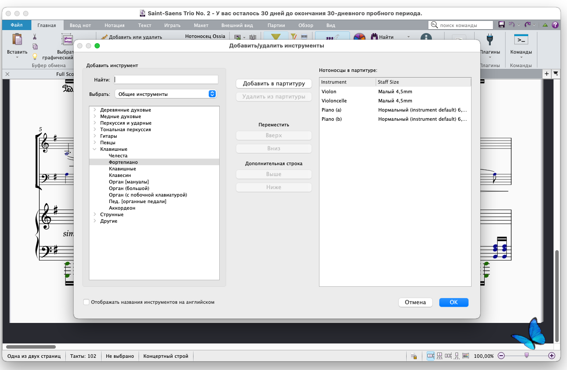
Task: Click the light bulb icon in clipboard group
Action: click(35, 56)
